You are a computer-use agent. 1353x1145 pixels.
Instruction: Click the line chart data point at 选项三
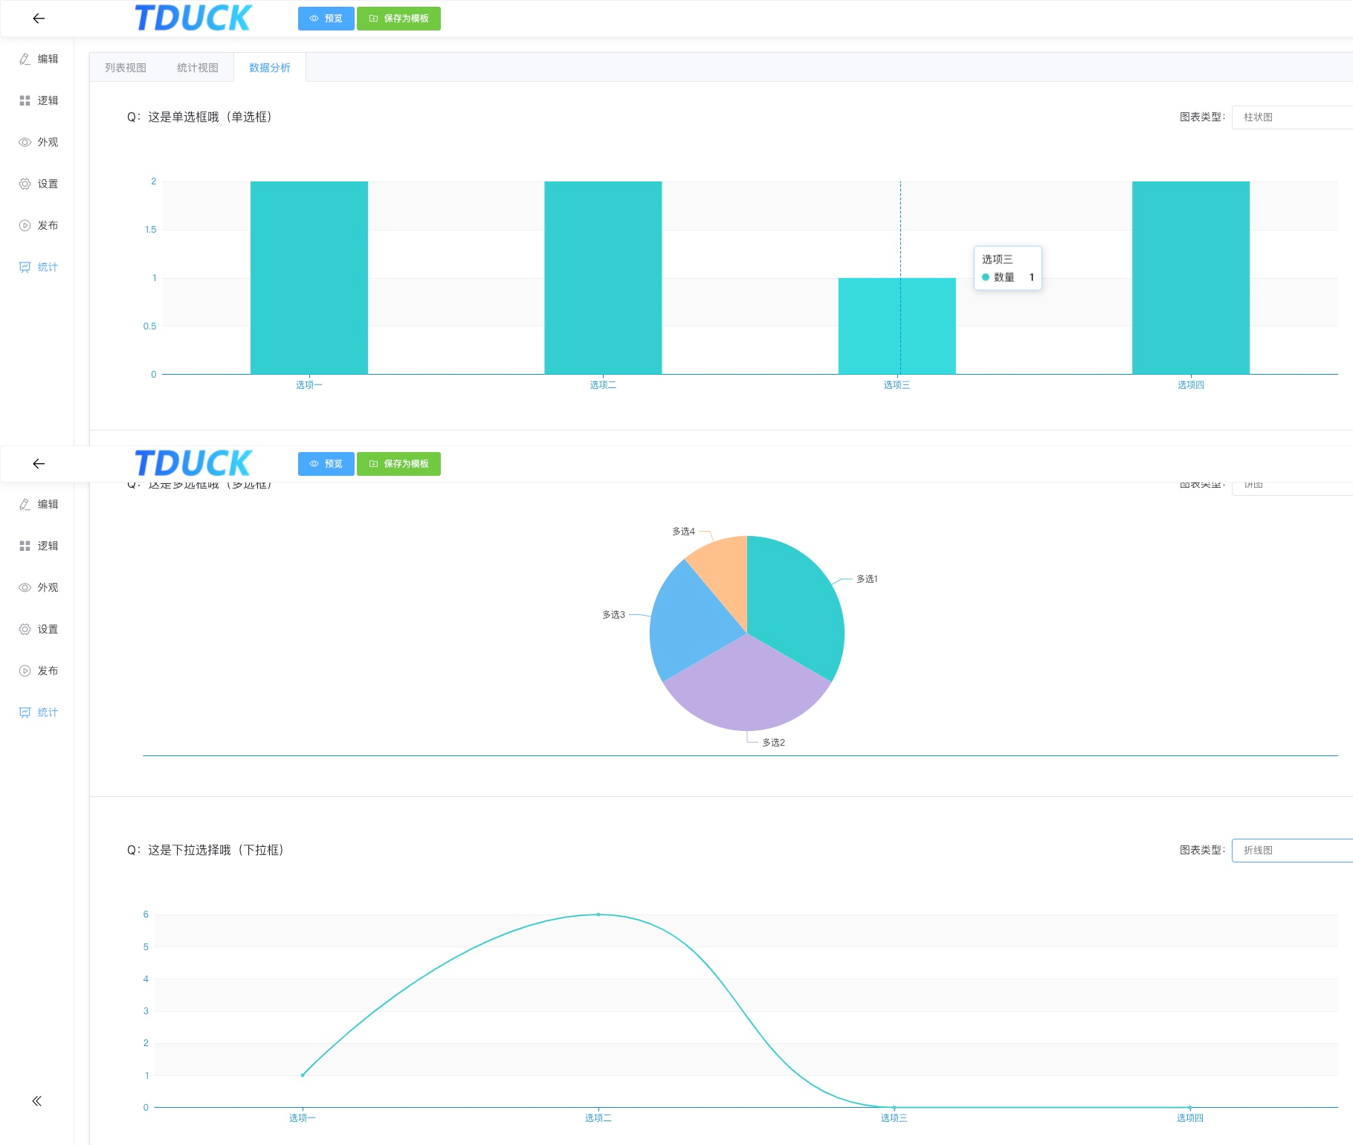pyautogui.click(x=894, y=1108)
